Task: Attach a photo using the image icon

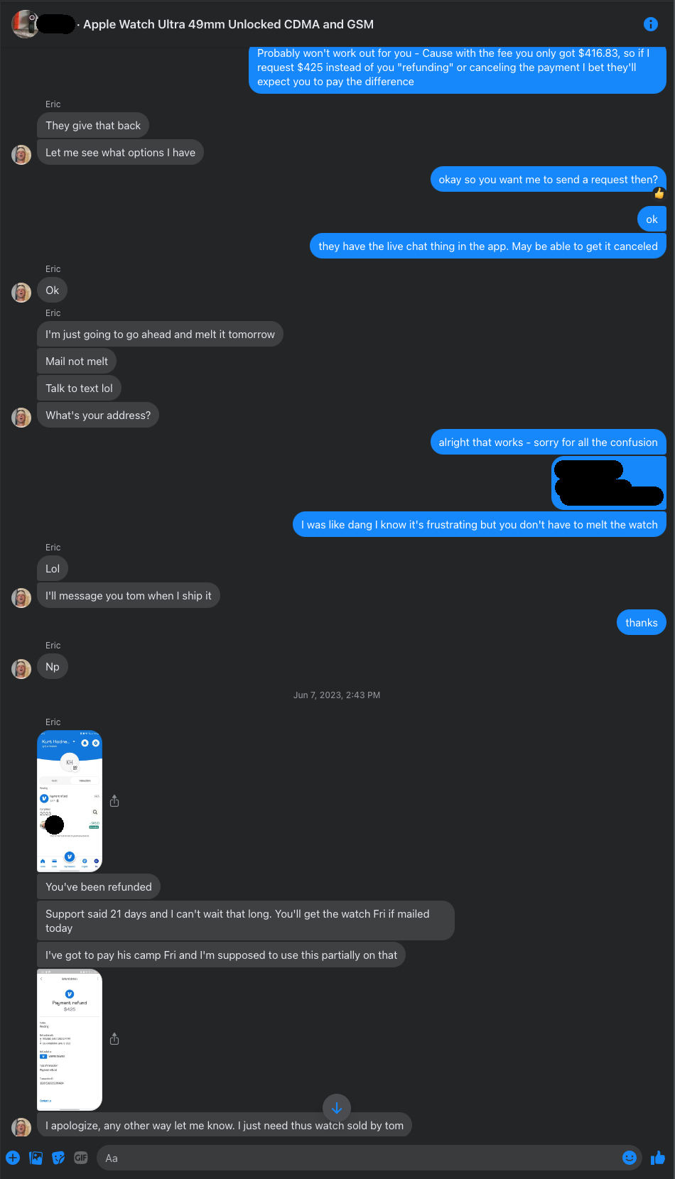Action: [x=36, y=1158]
